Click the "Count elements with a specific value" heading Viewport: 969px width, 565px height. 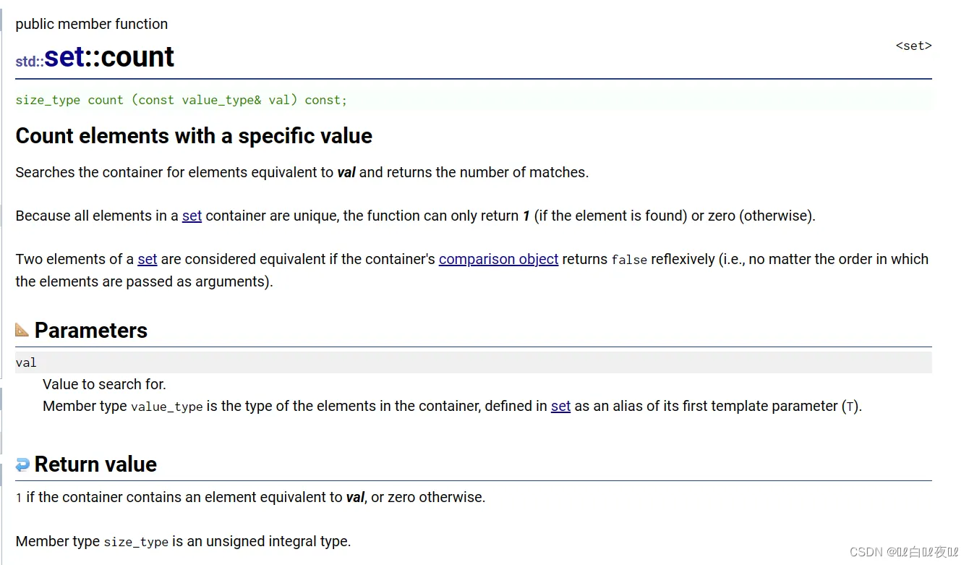[194, 136]
